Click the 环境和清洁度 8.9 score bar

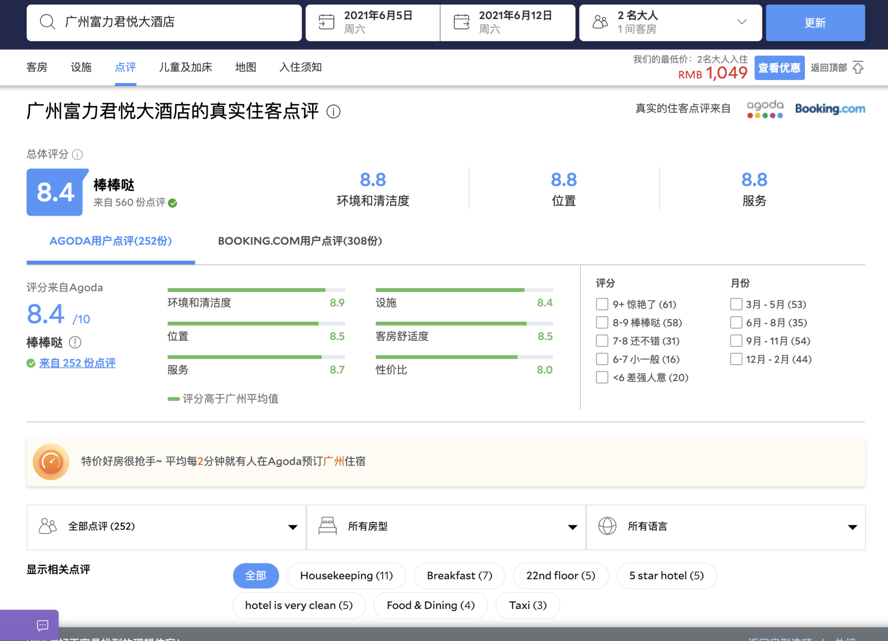(256, 290)
